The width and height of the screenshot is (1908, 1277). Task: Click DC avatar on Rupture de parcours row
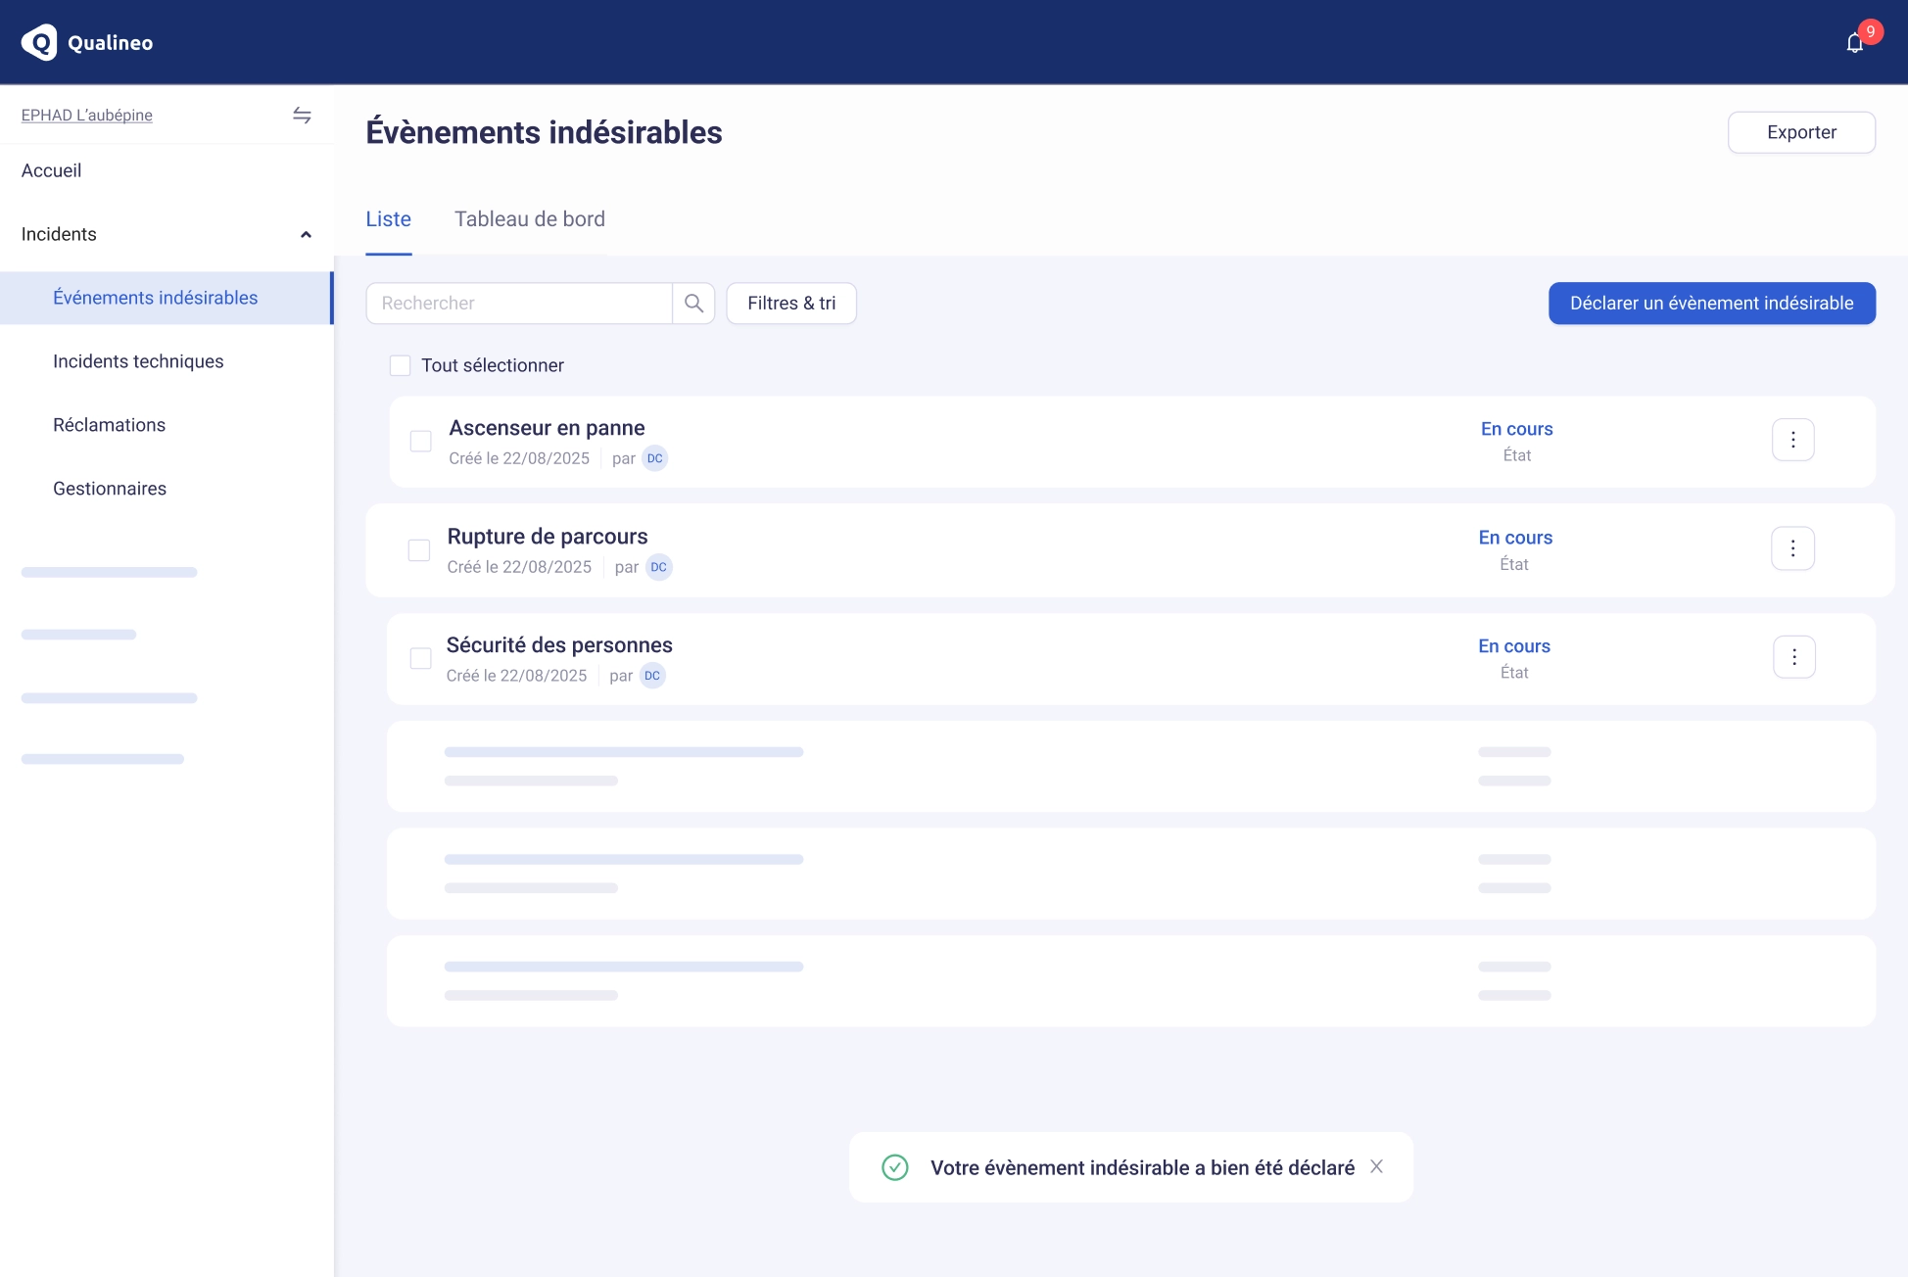click(x=658, y=567)
